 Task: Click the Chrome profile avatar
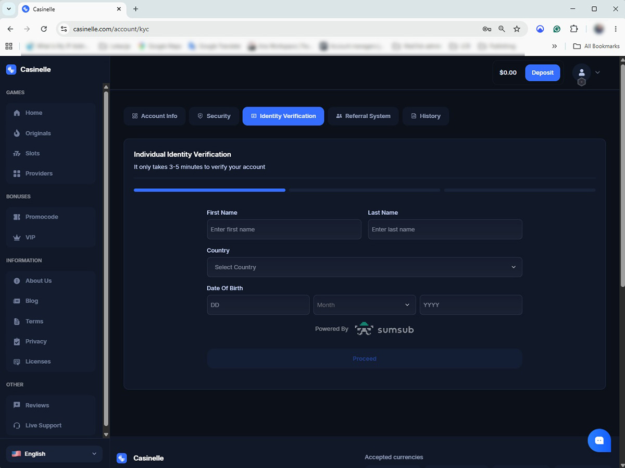[599, 29]
